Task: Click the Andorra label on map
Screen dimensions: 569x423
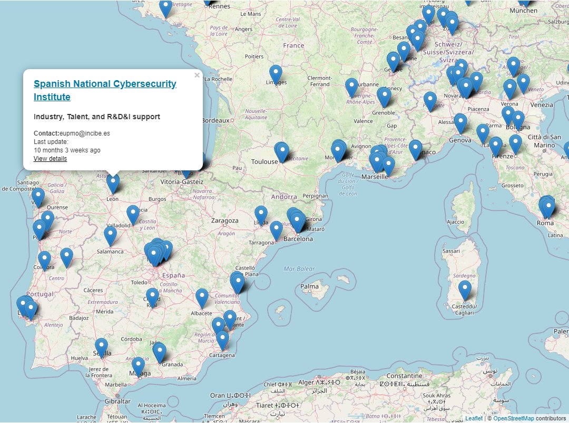Action: [x=284, y=197]
